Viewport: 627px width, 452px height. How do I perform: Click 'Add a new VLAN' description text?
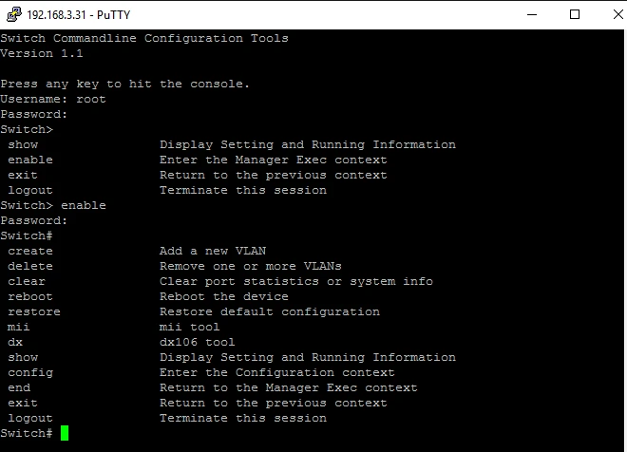pyautogui.click(x=213, y=251)
